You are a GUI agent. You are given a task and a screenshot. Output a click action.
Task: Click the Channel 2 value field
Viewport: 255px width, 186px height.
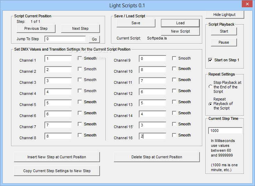tap(58, 70)
